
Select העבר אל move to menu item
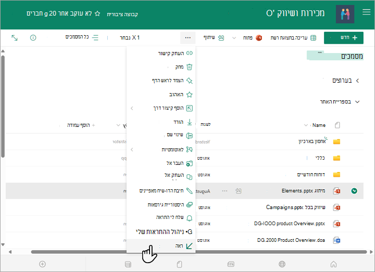[161, 163]
